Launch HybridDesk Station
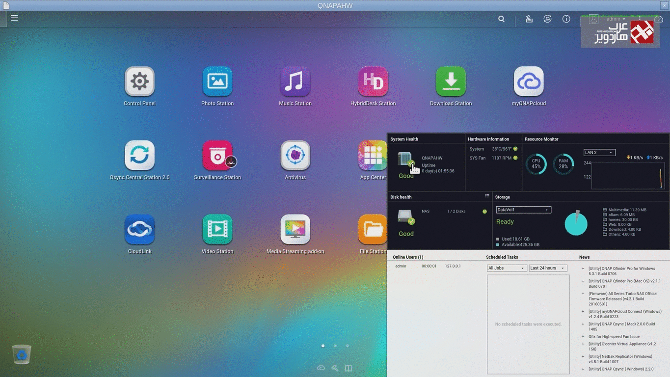The height and width of the screenshot is (377, 670). (x=373, y=81)
